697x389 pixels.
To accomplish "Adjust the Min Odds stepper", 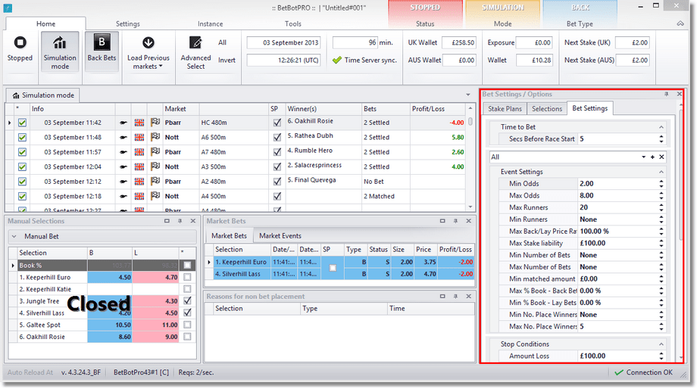I will click(x=661, y=183).
